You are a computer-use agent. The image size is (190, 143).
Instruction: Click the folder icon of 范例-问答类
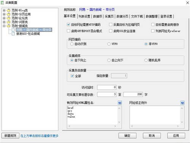coord(9,22)
